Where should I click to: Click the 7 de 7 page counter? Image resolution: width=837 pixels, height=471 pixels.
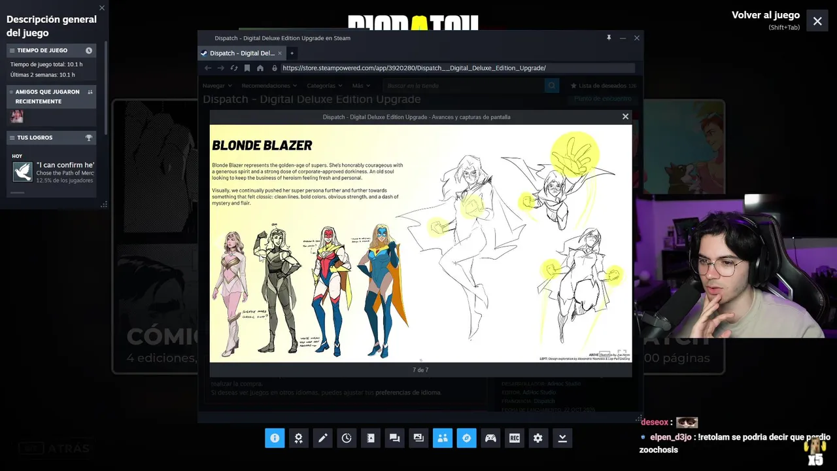pyautogui.click(x=420, y=370)
